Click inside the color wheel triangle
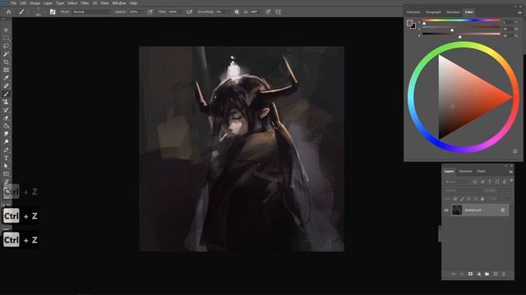This screenshot has width=526, height=295. 464,97
